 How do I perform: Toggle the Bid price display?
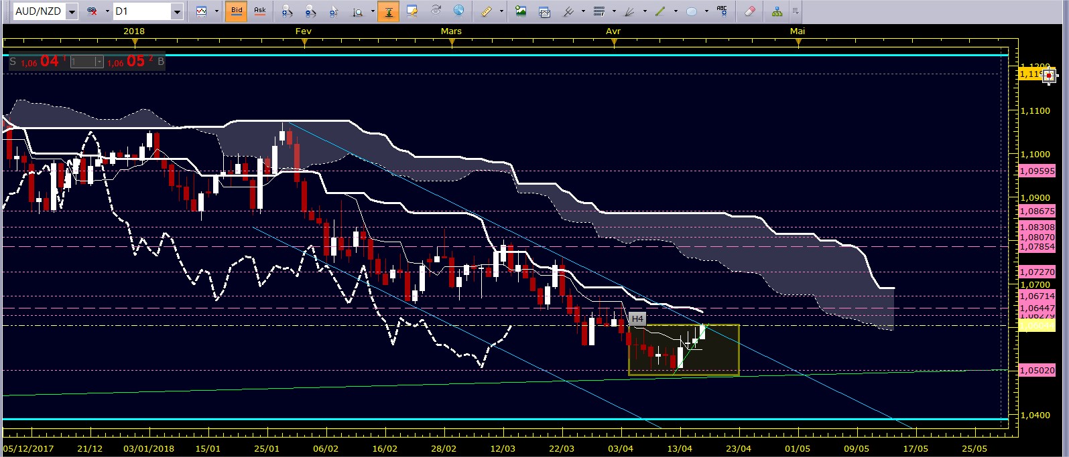[237, 11]
